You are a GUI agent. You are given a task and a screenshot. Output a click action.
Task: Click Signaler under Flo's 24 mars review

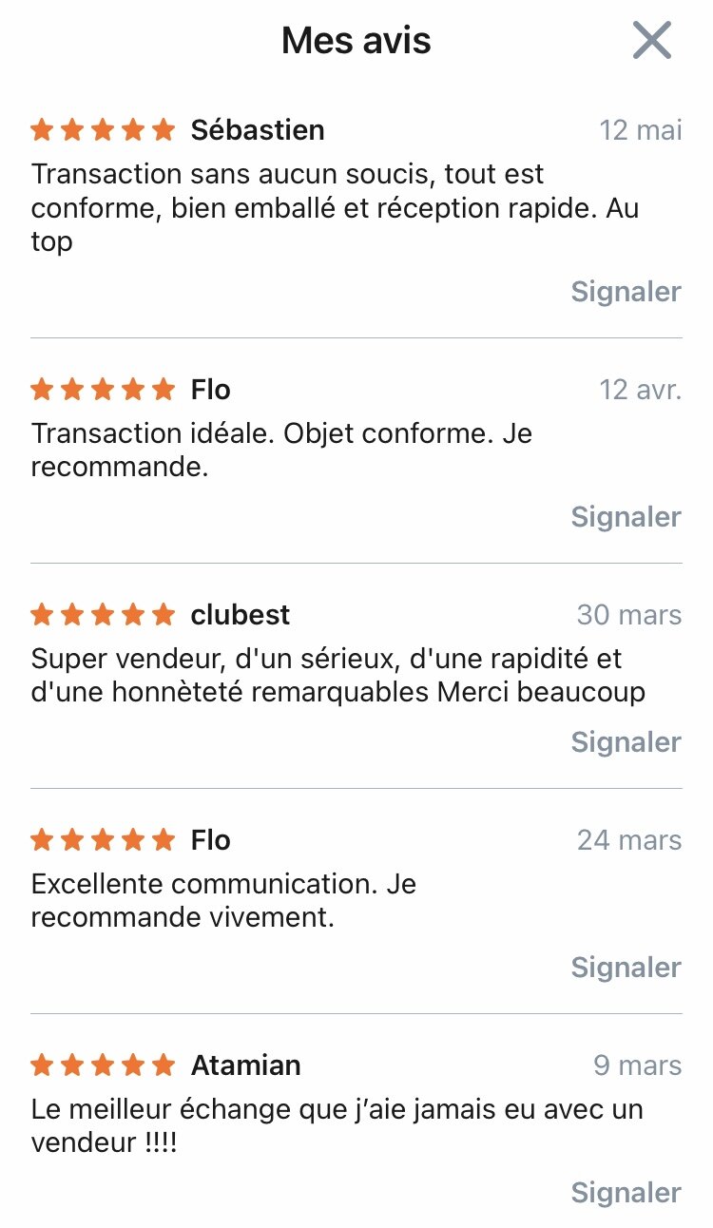626,968
